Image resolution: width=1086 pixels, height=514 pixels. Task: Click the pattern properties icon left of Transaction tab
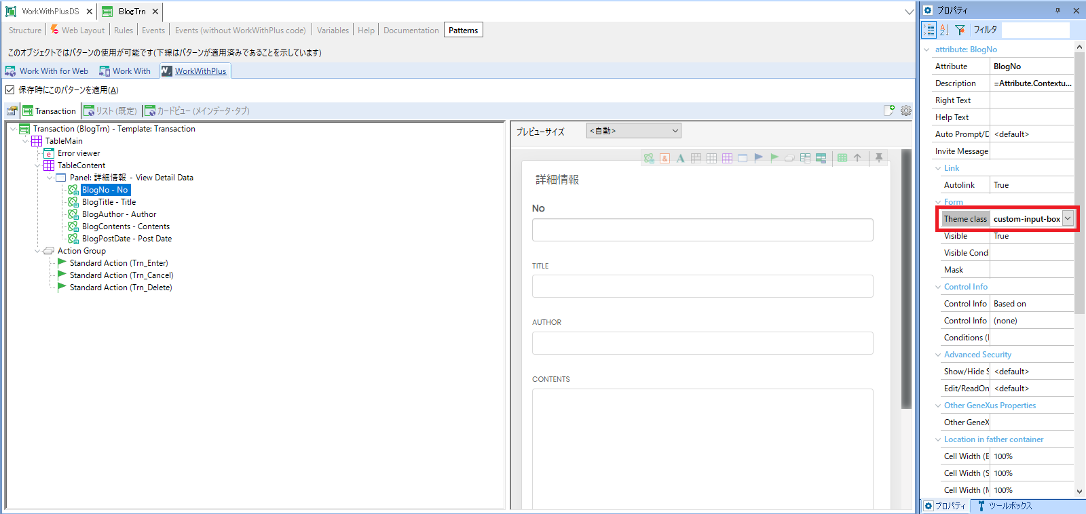click(x=12, y=111)
